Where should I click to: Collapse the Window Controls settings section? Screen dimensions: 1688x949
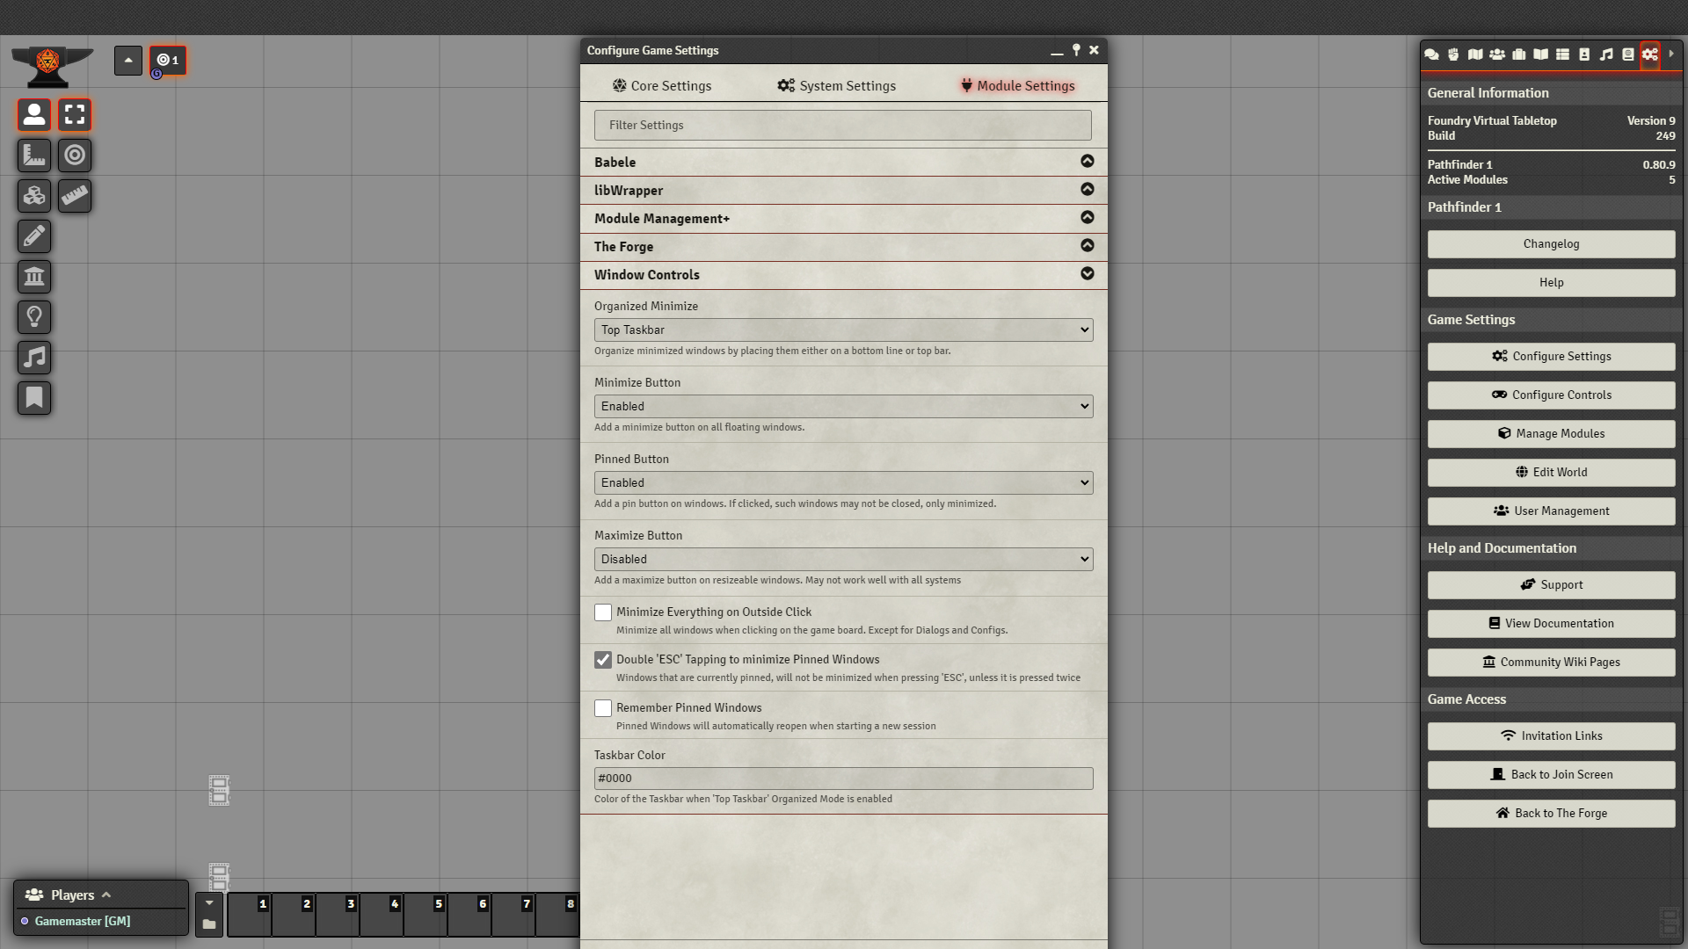pyautogui.click(x=1087, y=274)
